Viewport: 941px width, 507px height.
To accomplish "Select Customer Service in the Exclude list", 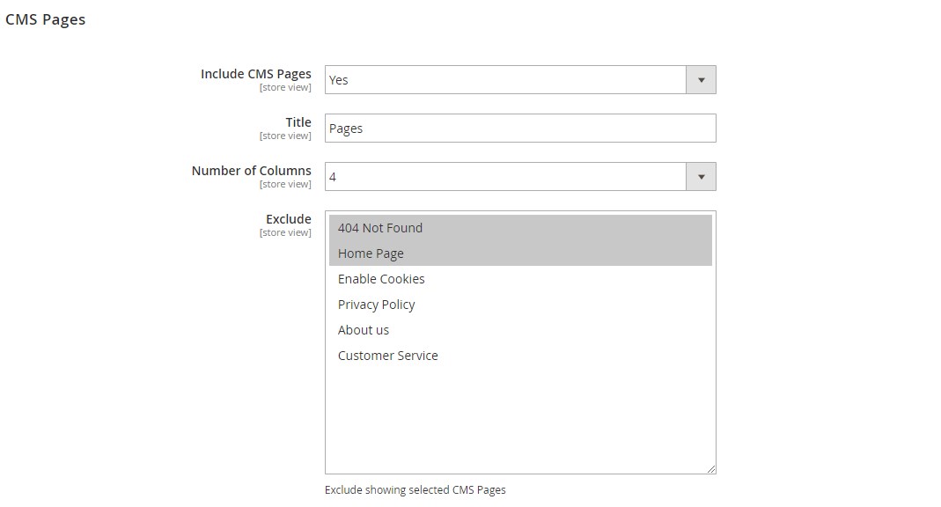I will click(387, 356).
